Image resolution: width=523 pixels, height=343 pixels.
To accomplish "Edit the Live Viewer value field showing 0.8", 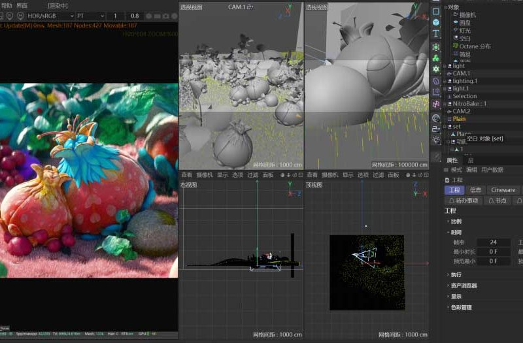I will coord(135,16).
